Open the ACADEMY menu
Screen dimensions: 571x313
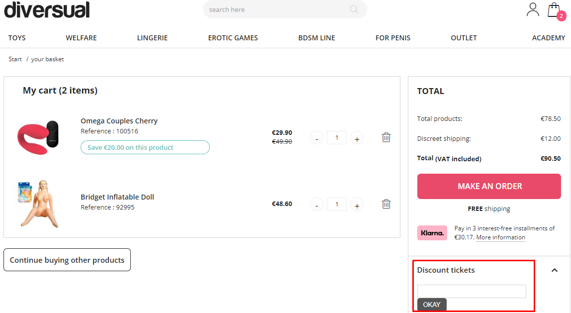coord(549,38)
